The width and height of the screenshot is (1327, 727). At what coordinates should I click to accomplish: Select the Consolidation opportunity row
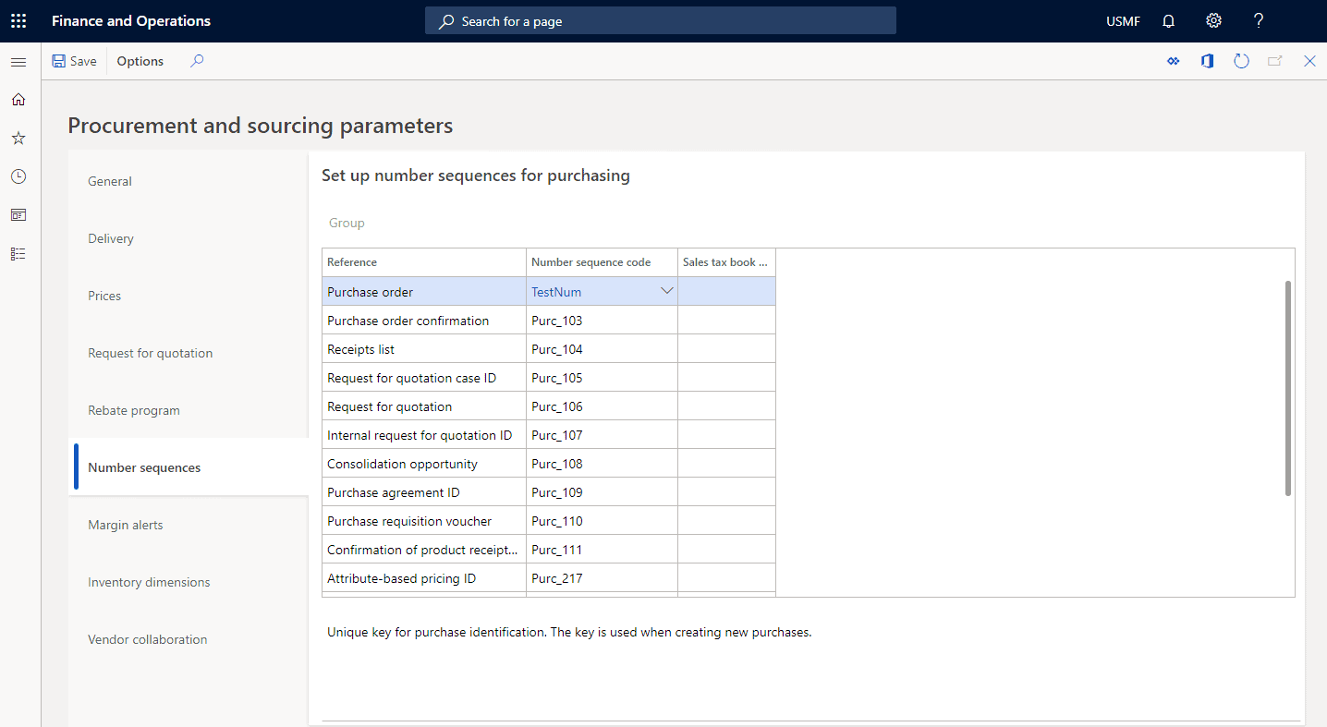point(424,464)
